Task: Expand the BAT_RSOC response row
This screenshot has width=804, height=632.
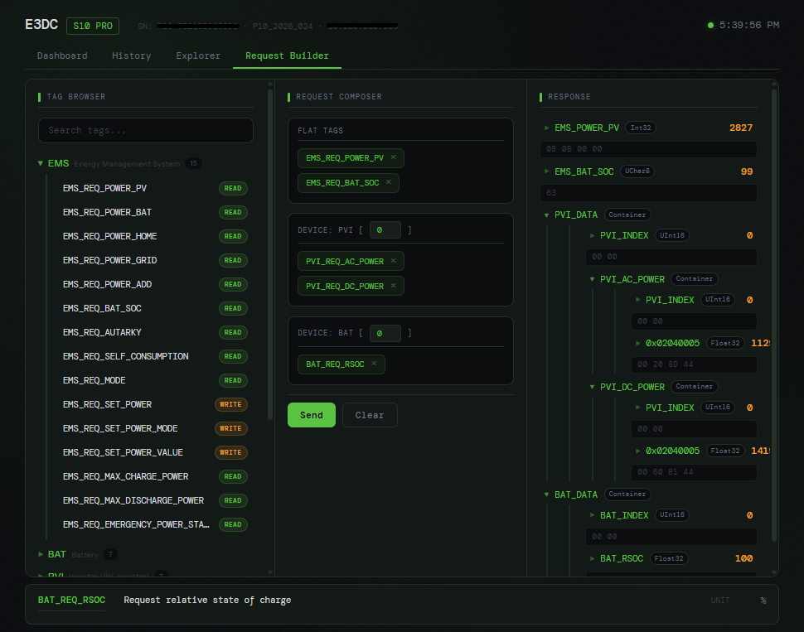Action: tap(593, 558)
